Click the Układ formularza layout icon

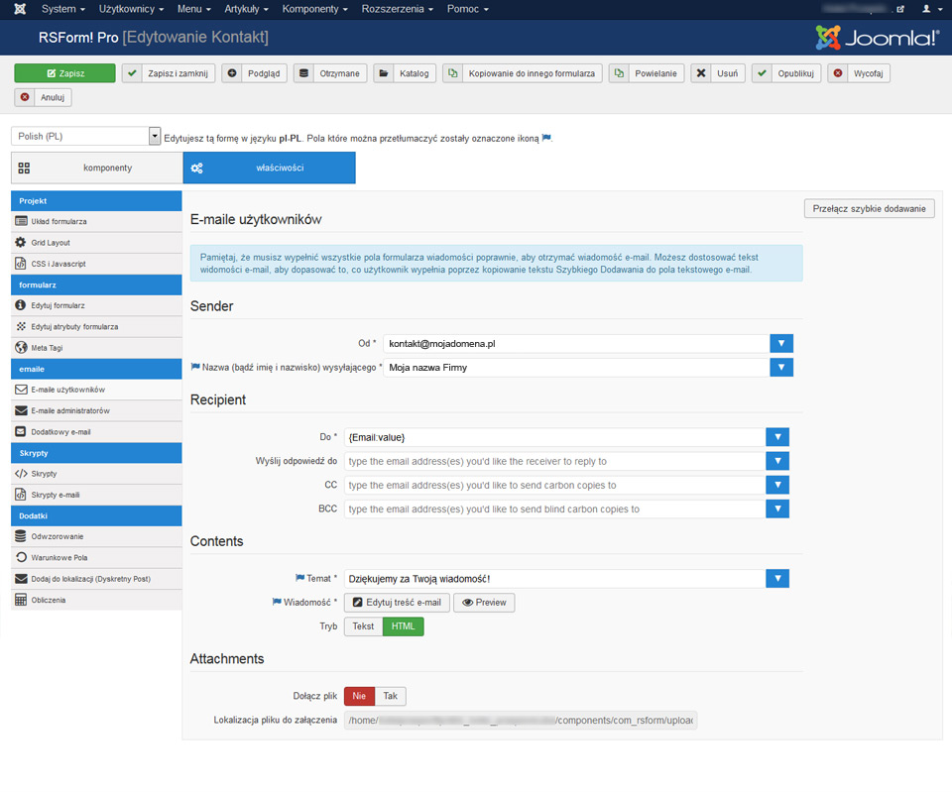click(x=21, y=221)
